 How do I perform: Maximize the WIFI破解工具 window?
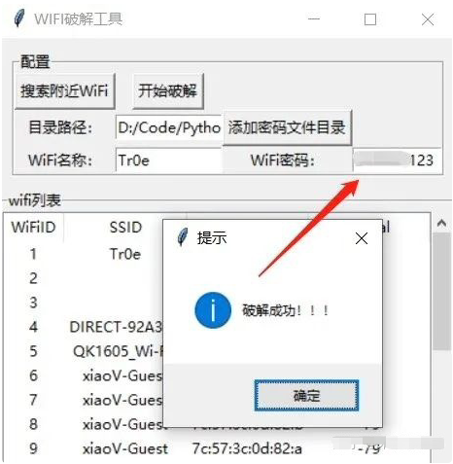[x=370, y=19]
